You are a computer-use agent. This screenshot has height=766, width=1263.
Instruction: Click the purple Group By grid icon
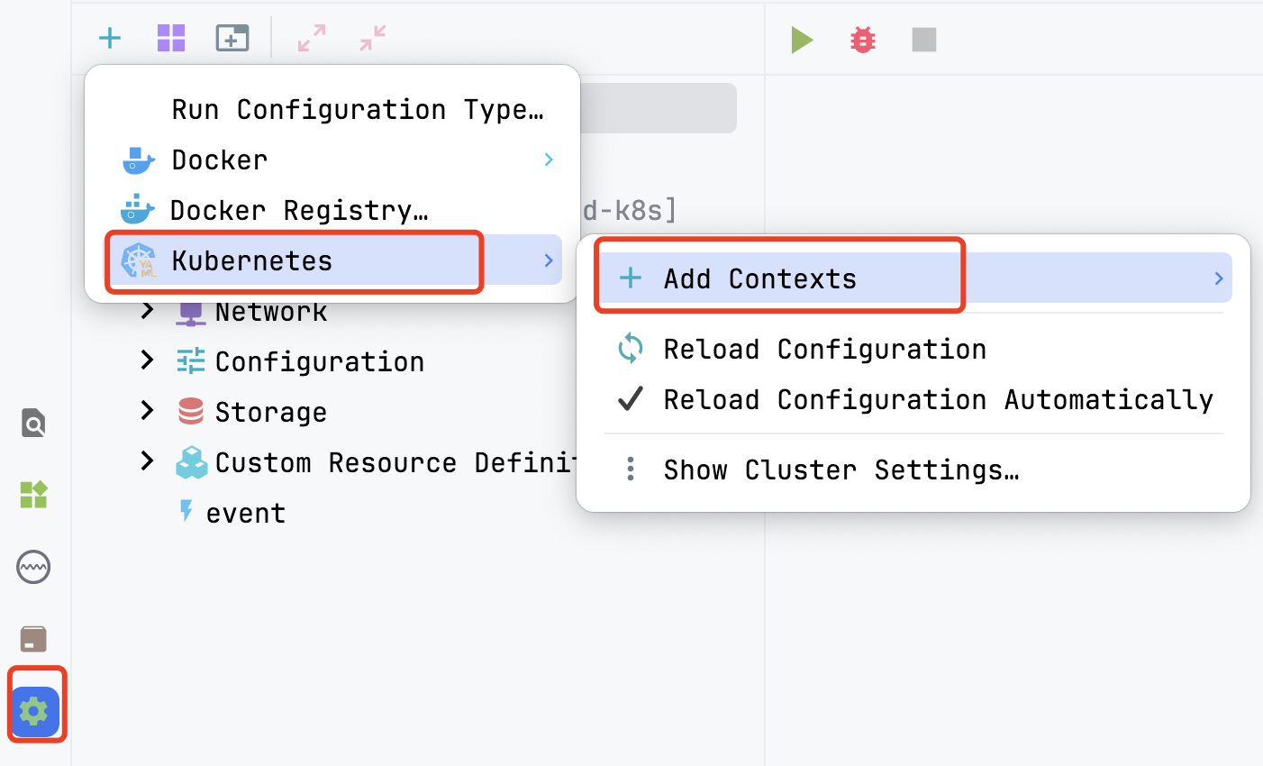[171, 38]
